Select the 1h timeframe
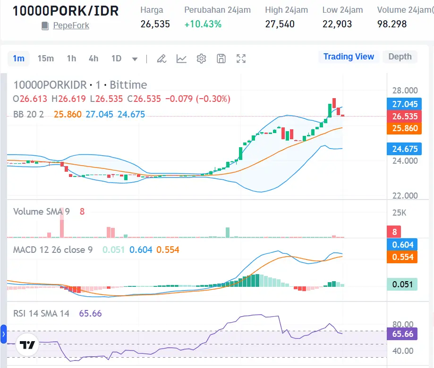This screenshot has width=434, height=368. click(x=71, y=59)
